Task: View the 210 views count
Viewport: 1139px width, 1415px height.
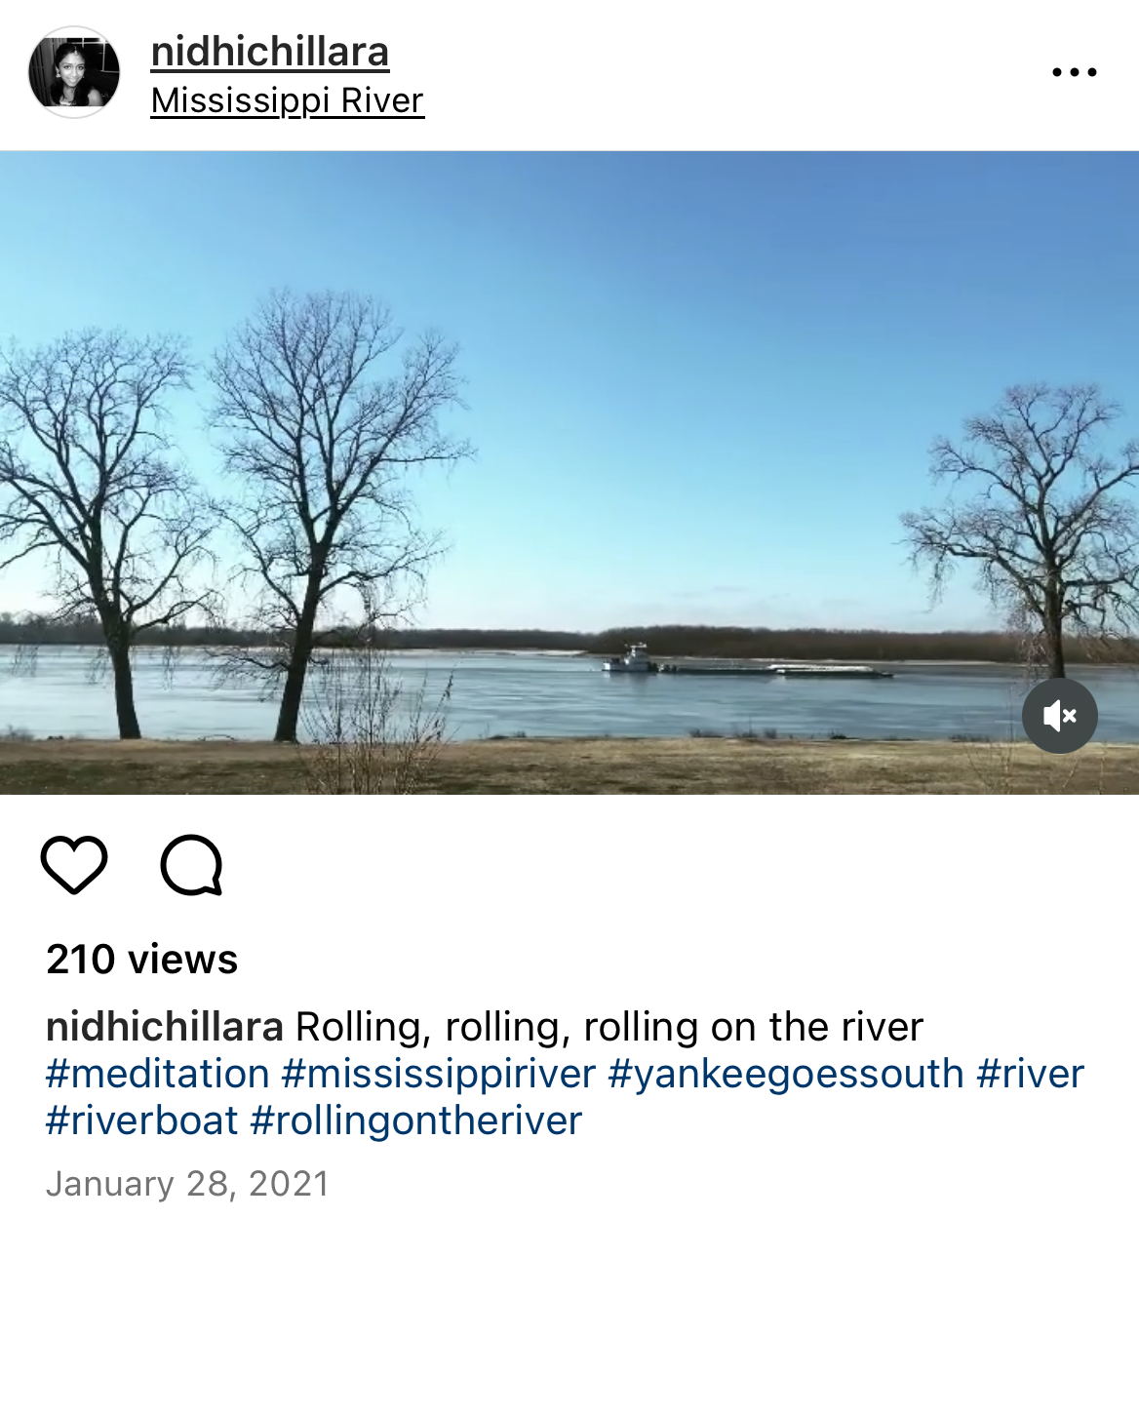Action: tap(142, 960)
